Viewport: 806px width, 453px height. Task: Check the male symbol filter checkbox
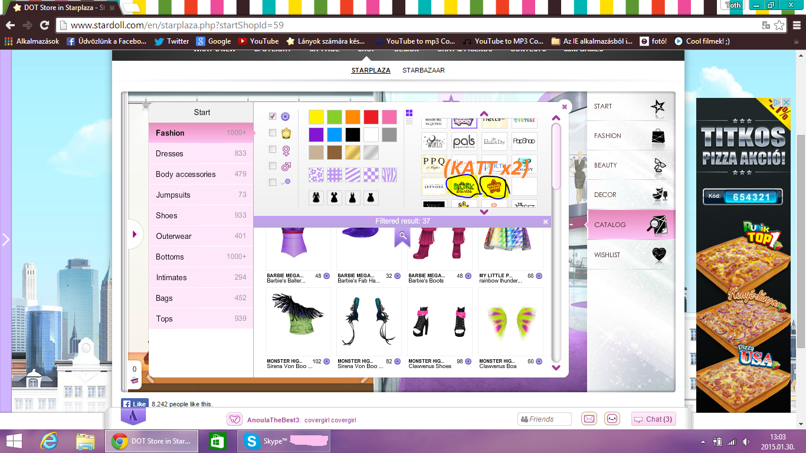pyautogui.click(x=273, y=166)
